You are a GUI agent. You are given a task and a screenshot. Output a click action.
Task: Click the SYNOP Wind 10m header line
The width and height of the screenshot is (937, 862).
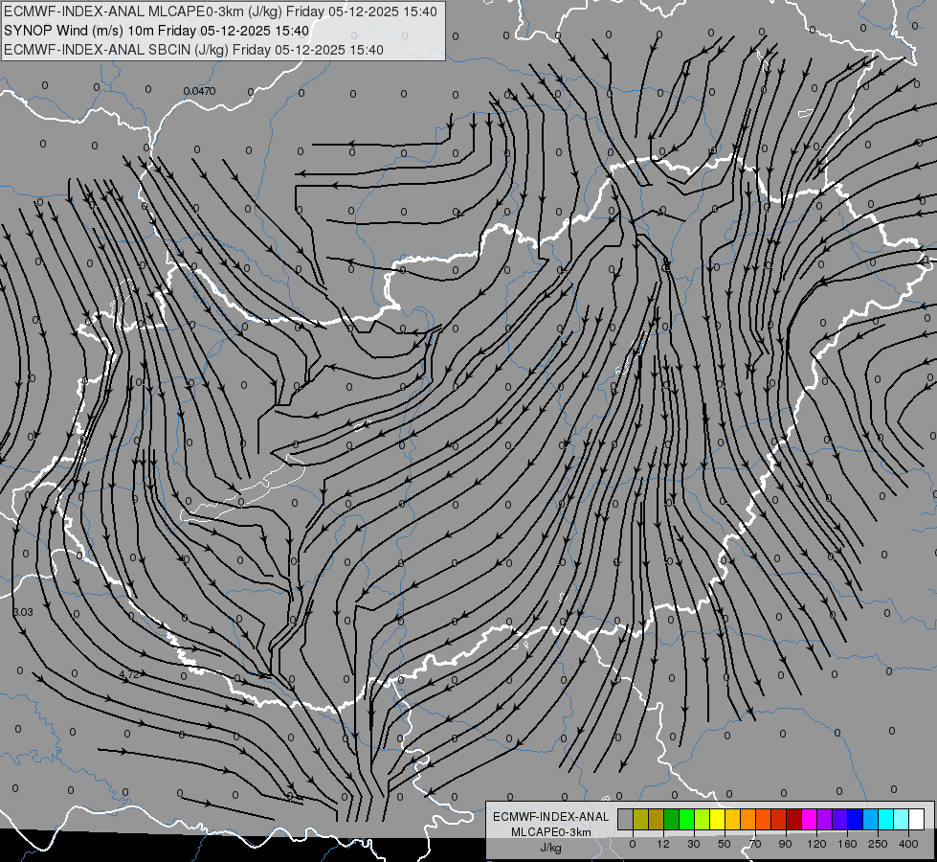click(156, 31)
